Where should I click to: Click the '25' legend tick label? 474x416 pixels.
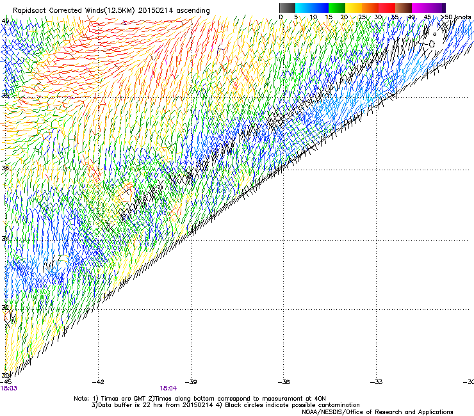click(x=362, y=17)
